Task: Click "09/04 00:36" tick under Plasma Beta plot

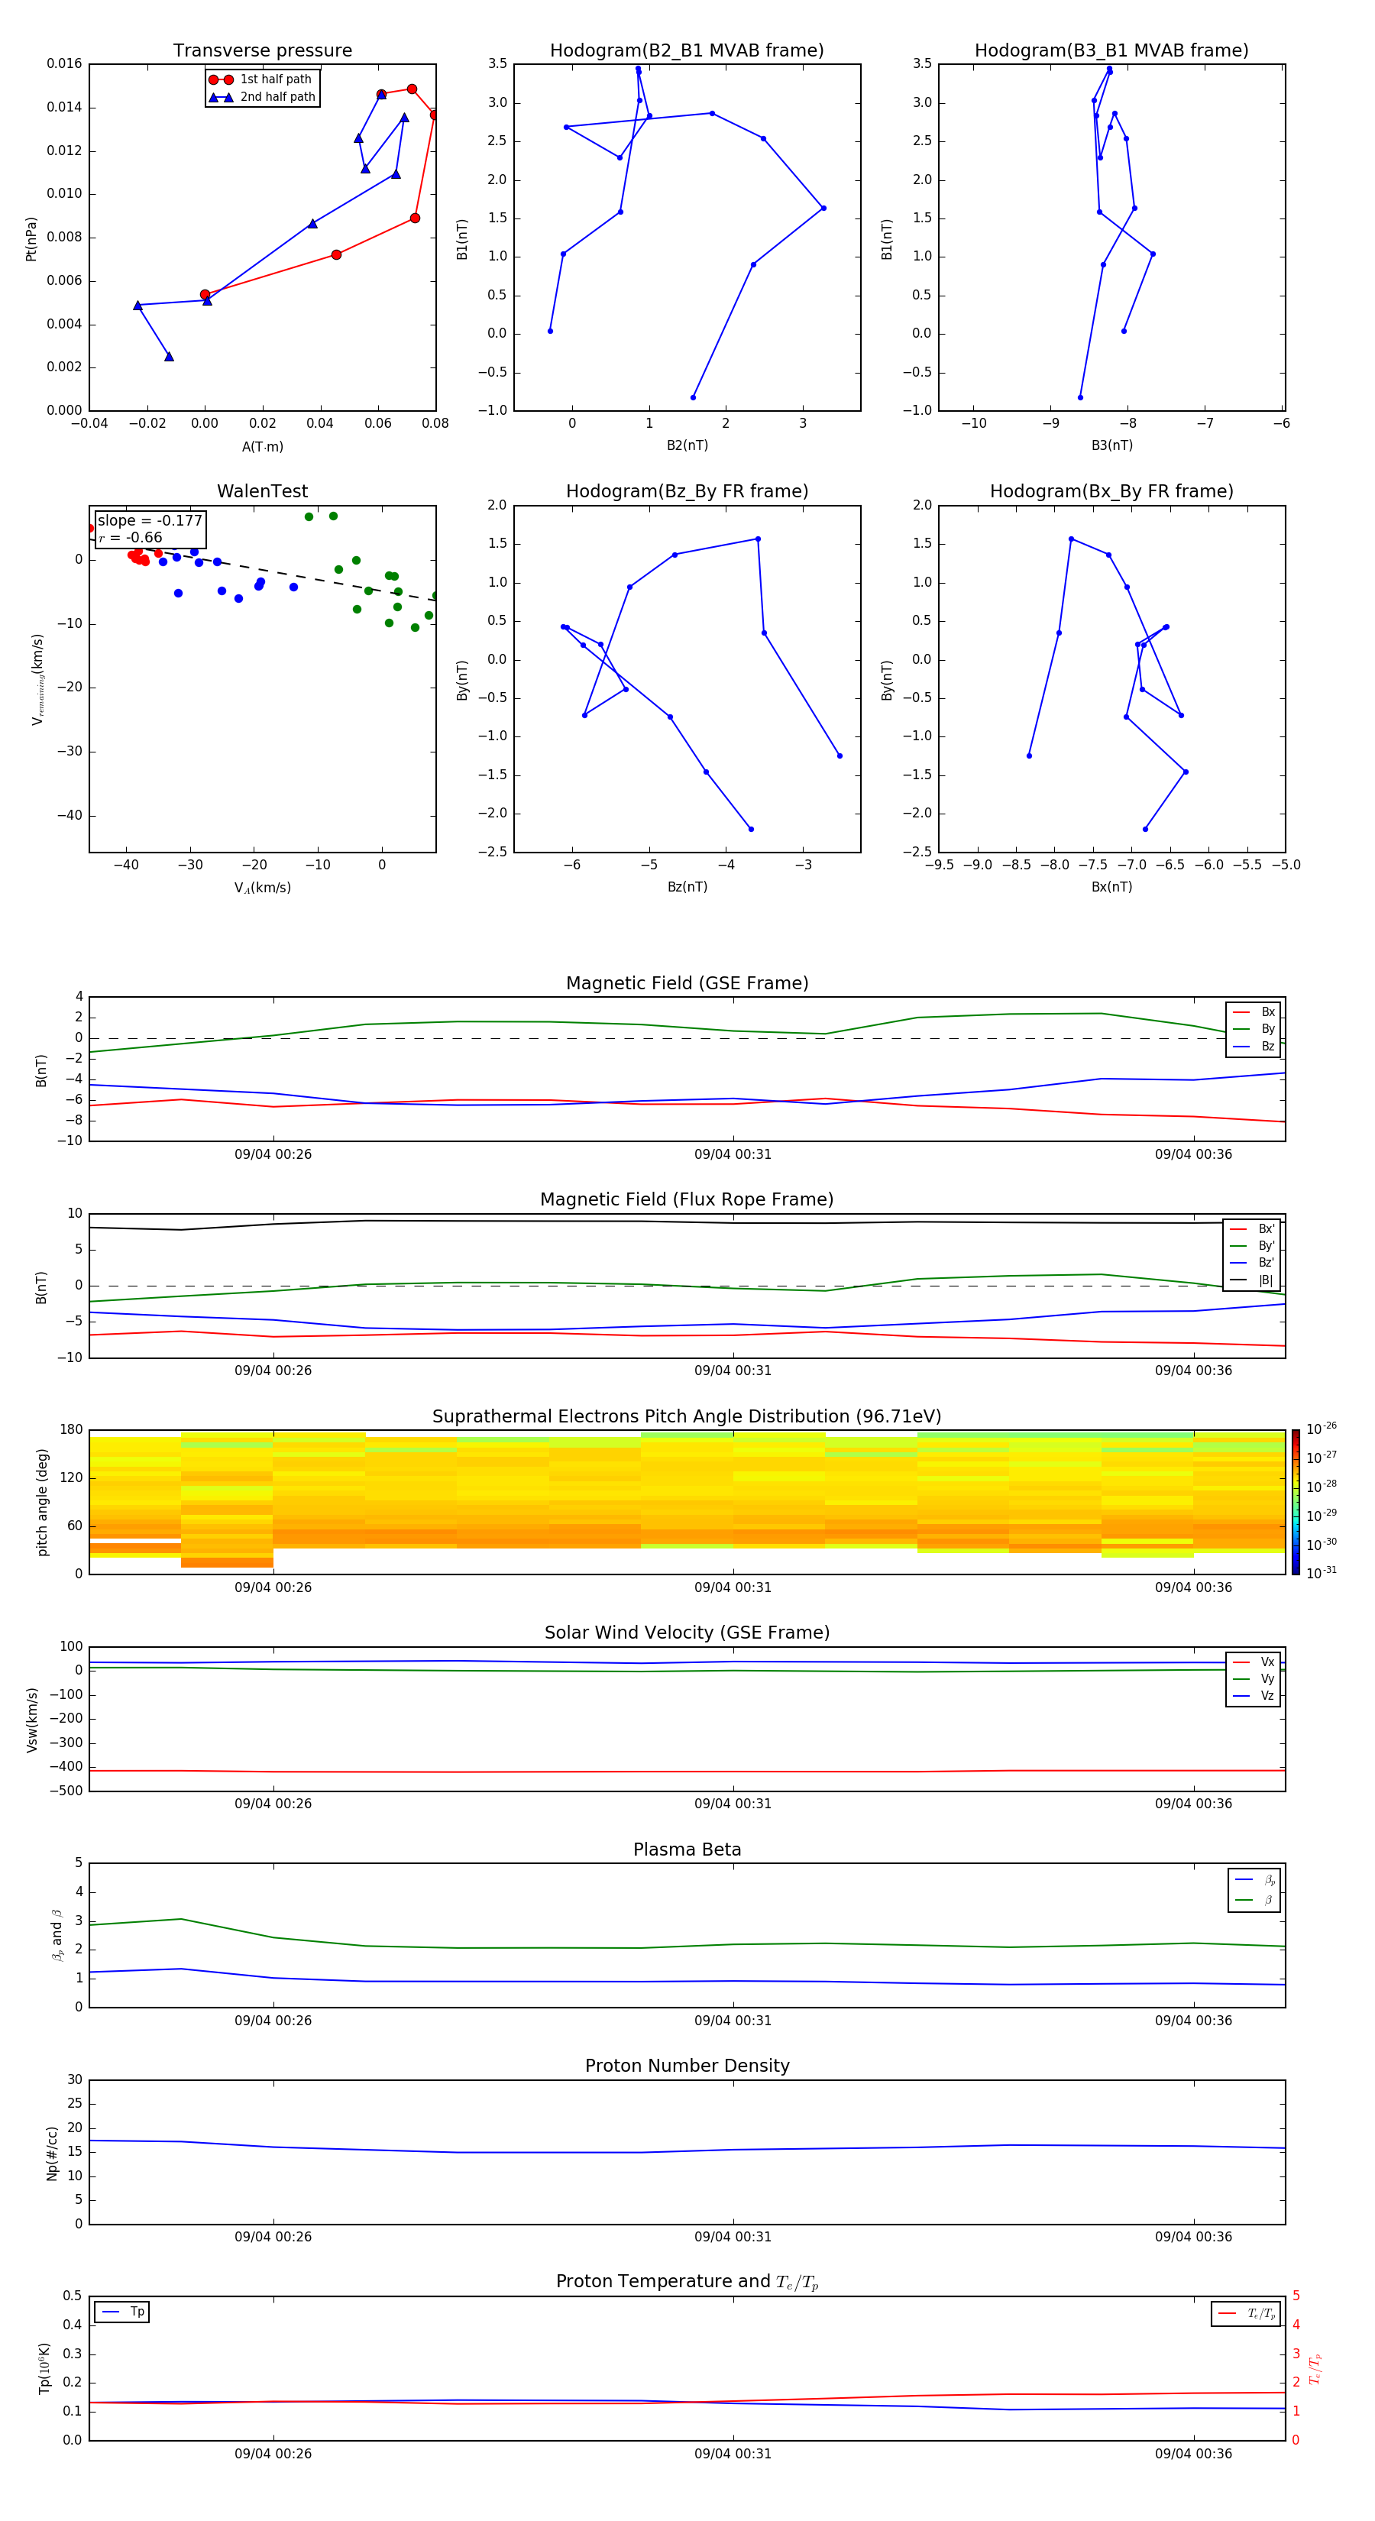Action: point(1193,2020)
